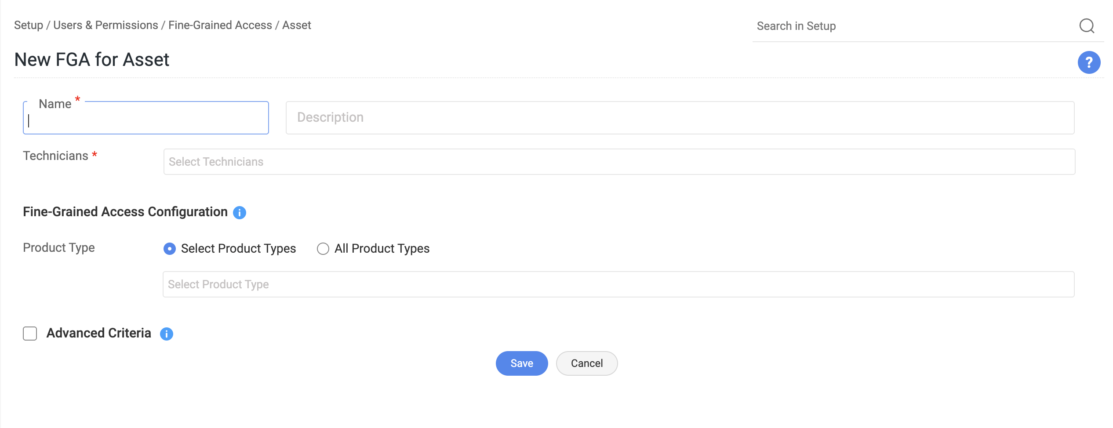The width and height of the screenshot is (1113, 428).
Task: Open Fine-Grained Access breadcrumb link
Action: (220, 25)
